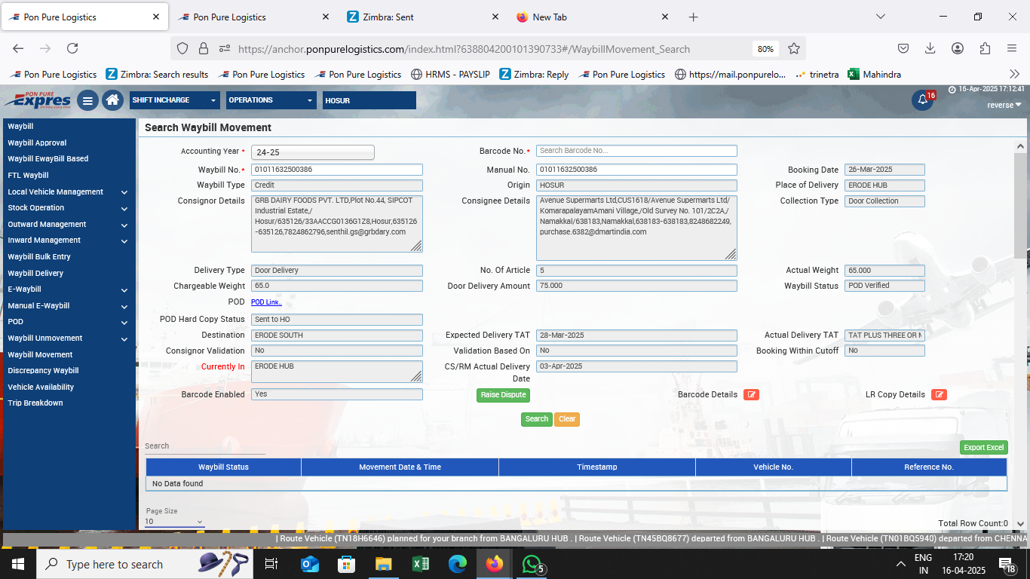
Task: Click the green Search button
Action: (x=536, y=419)
